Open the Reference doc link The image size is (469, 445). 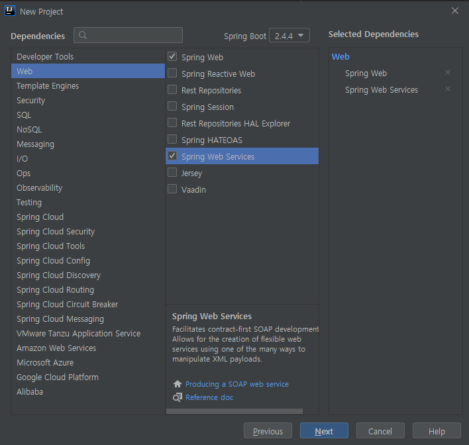click(x=209, y=397)
